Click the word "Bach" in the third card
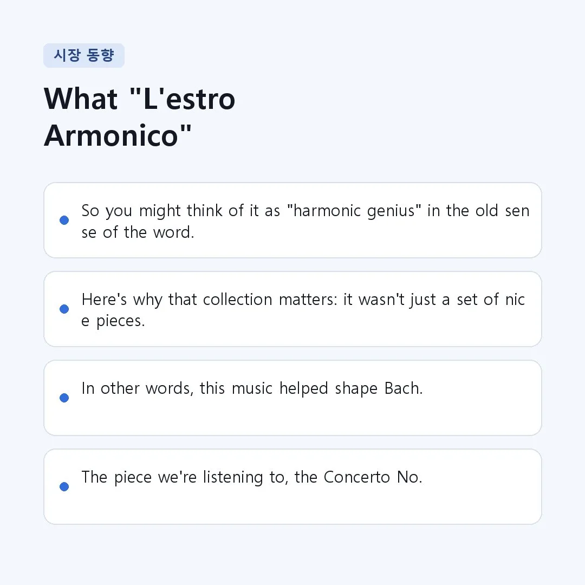This screenshot has width=585, height=585. 404,388
